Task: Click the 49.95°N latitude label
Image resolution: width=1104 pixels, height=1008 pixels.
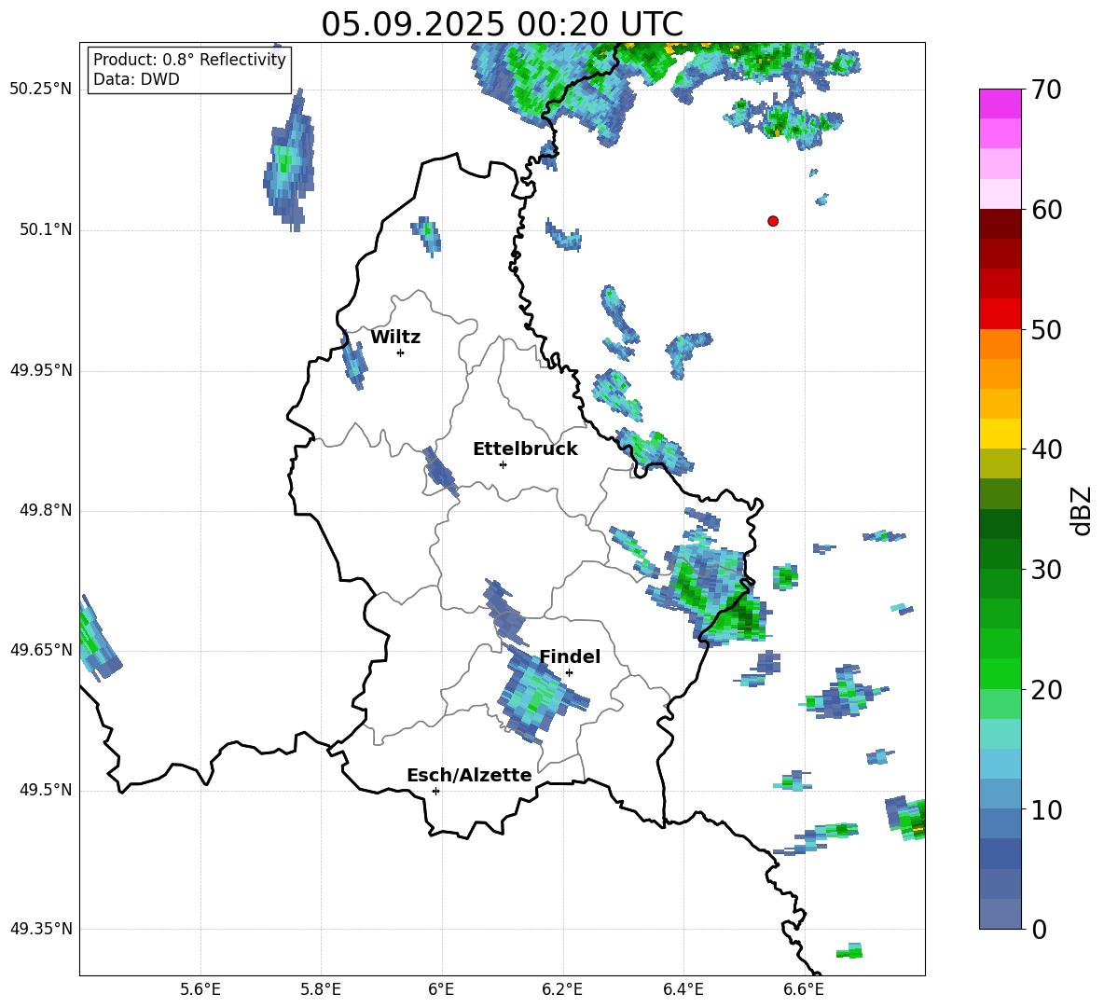Action: 41,370
